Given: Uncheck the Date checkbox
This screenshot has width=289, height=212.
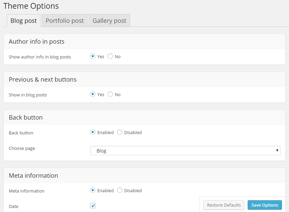Looking at the screenshot, I should tap(93, 206).
